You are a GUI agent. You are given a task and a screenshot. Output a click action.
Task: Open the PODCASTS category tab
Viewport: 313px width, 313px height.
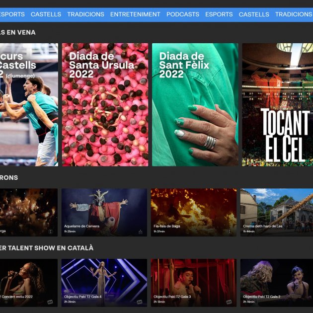[x=183, y=14]
